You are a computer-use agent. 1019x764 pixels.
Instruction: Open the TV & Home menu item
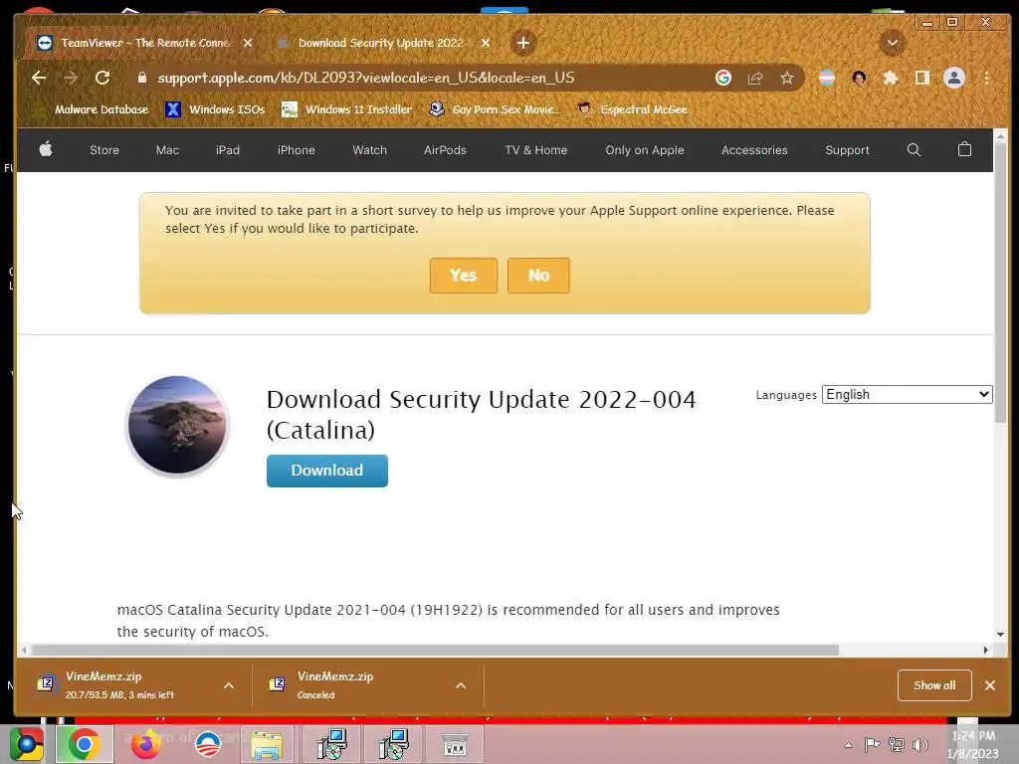(x=536, y=150)
